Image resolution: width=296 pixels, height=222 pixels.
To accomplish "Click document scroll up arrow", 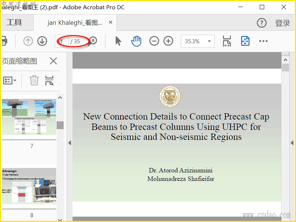I will (x=285, y=60).
